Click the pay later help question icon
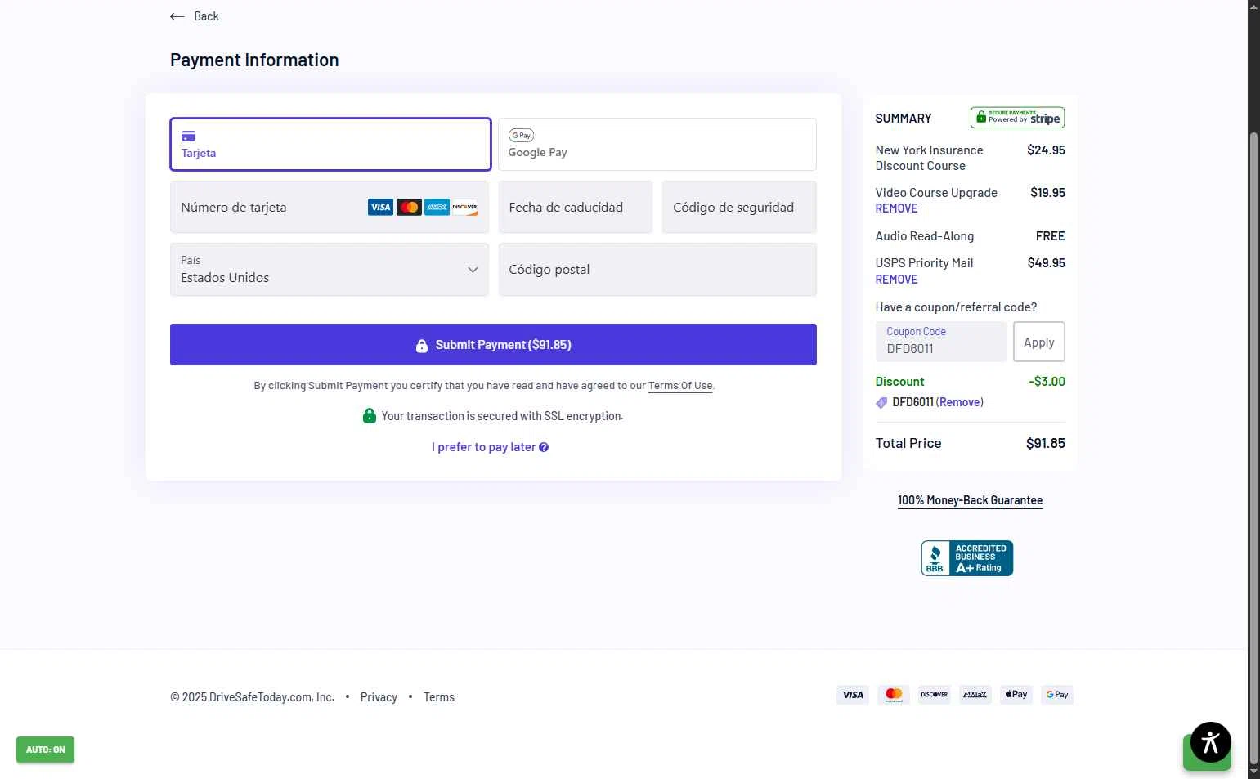 544,447
